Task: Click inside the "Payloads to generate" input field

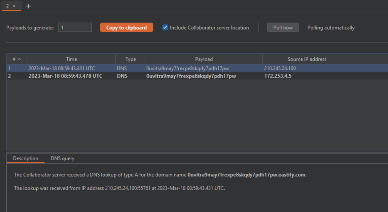Action: (x=75, y=27)
